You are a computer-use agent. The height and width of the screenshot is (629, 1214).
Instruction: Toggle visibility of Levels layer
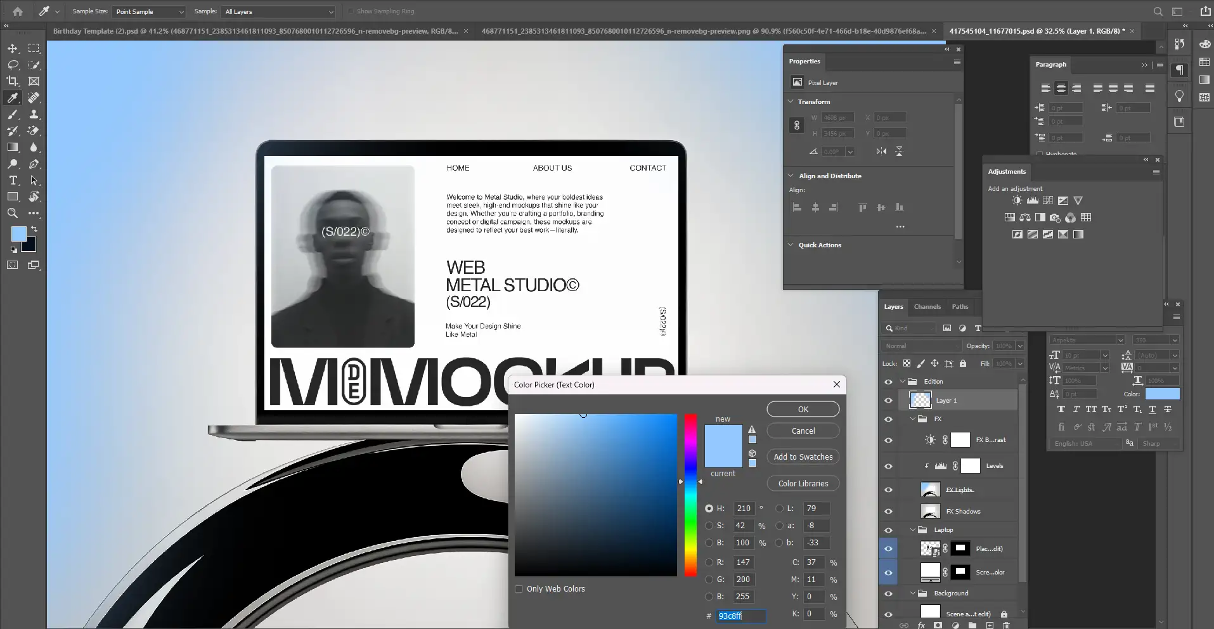click(x=888, y=466)
